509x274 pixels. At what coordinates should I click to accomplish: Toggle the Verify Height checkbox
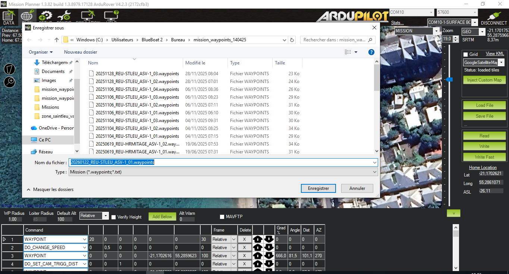(114, 217)
